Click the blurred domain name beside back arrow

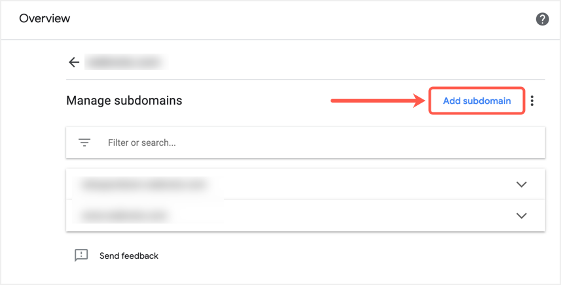click(x=126, y=62)
